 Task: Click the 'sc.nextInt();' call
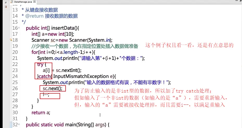[x=68, y=70]
